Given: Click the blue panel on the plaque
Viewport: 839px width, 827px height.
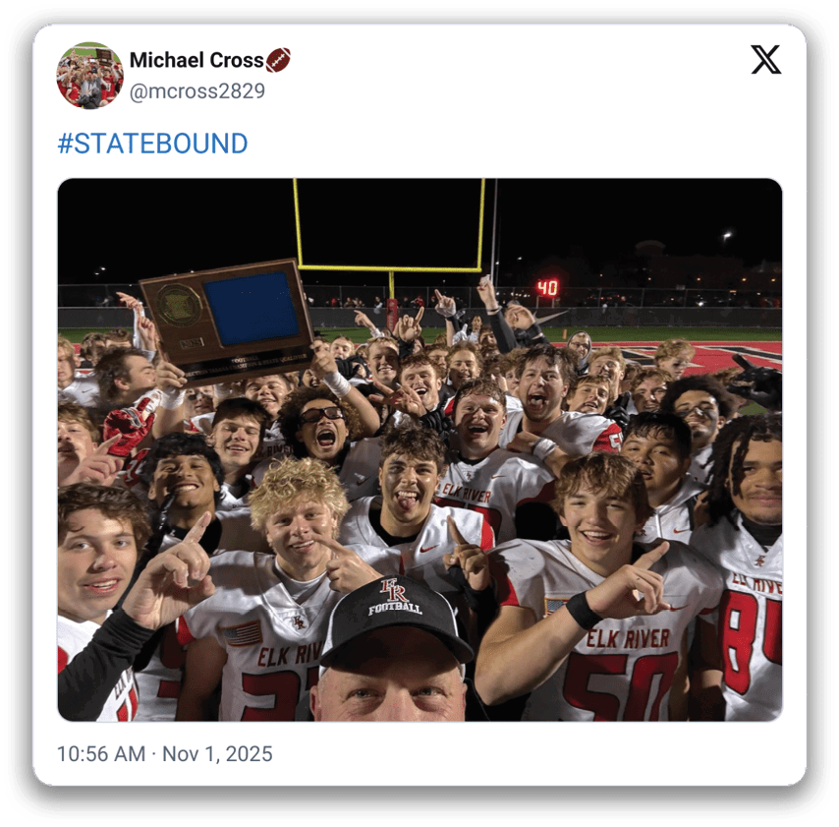Looking at the screenshot, I should (x=252, y=308).
